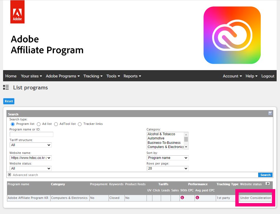Open Adobe Affiliate Program KR entry
The image size is (280, 214).
pyautogui.click(x=28, y=198)
